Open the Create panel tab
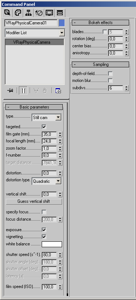 point(7,13)
